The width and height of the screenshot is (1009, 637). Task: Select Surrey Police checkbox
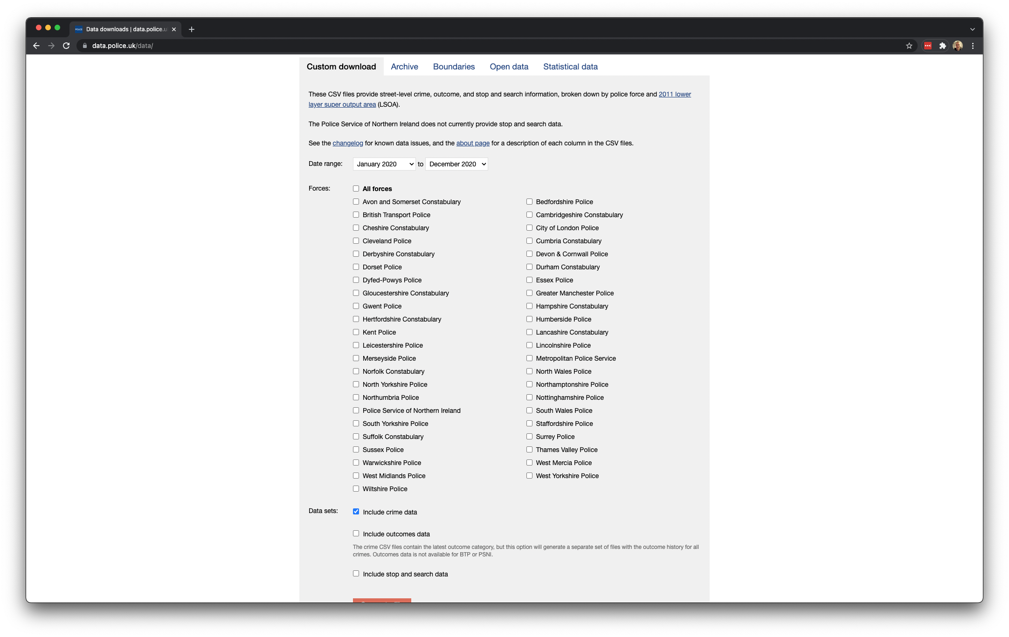point(529,437)
